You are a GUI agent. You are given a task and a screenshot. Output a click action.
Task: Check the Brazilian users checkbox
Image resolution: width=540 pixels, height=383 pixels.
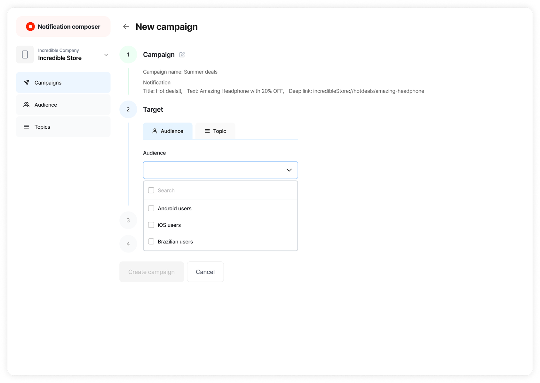pyautogui.click(x=151, y=242)
